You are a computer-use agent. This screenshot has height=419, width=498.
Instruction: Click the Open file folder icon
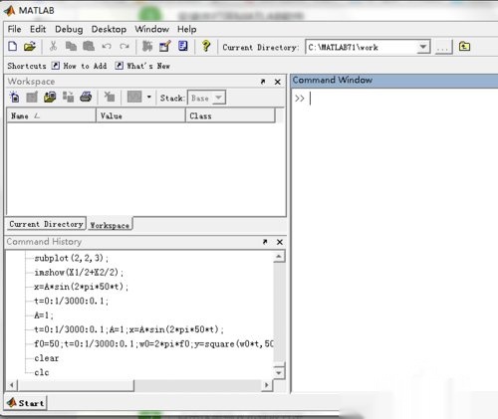point(30,47)
